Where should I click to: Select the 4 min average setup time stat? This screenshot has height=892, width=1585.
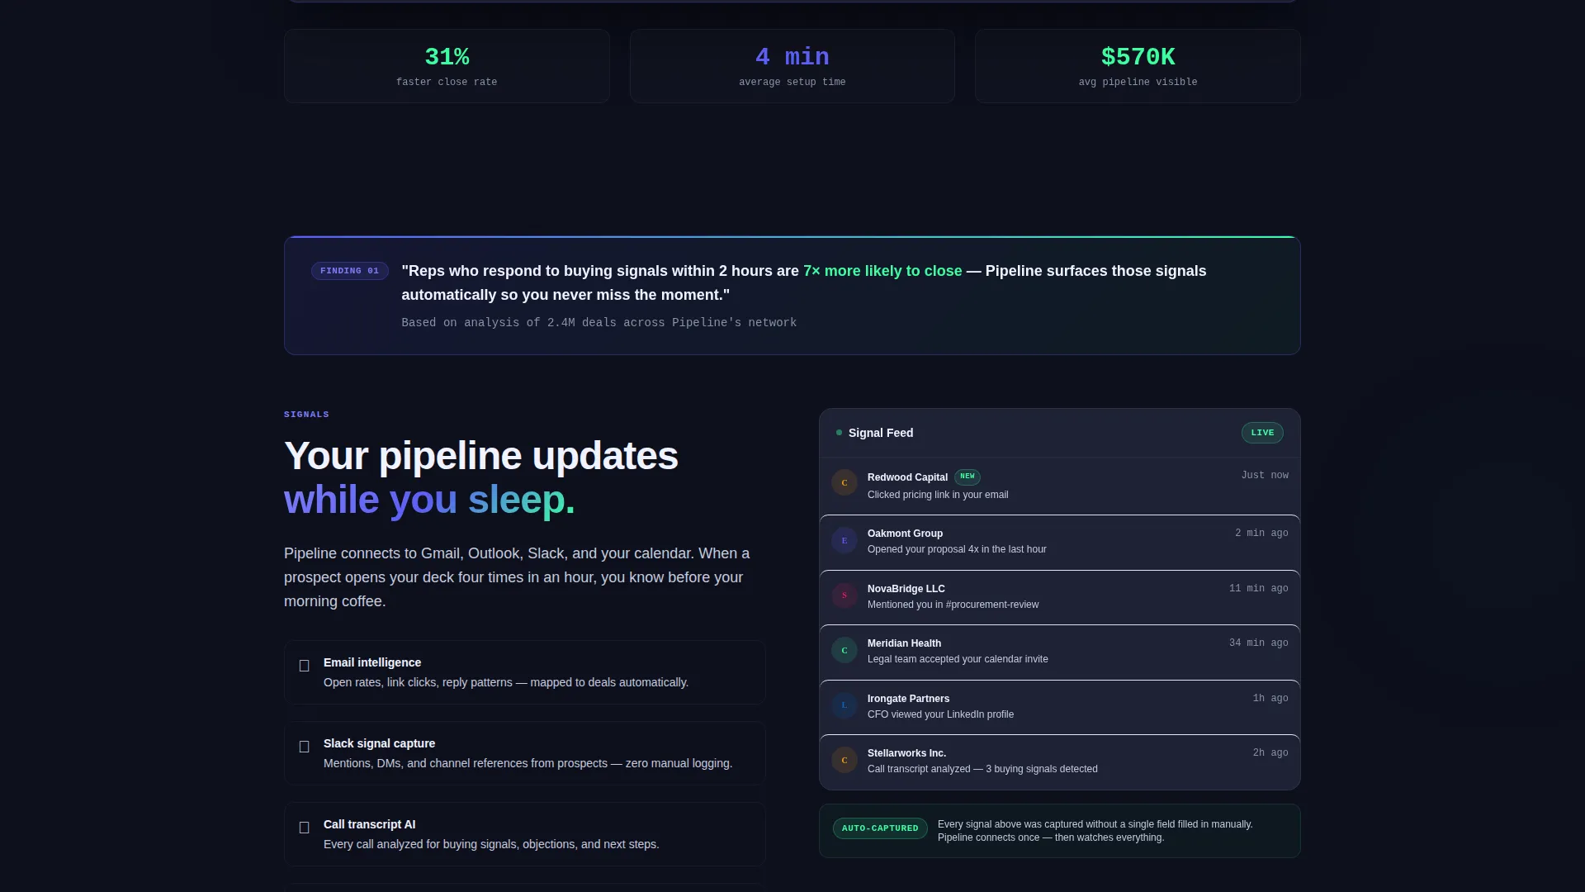pyautogui.click(x=792, y=66)
